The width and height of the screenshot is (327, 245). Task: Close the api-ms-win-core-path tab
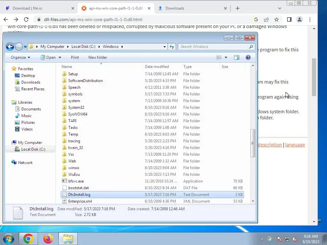click(149, 8)
